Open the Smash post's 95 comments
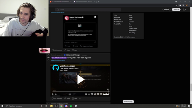The width and height of the screenshot is (192, 108). [57, 50]
